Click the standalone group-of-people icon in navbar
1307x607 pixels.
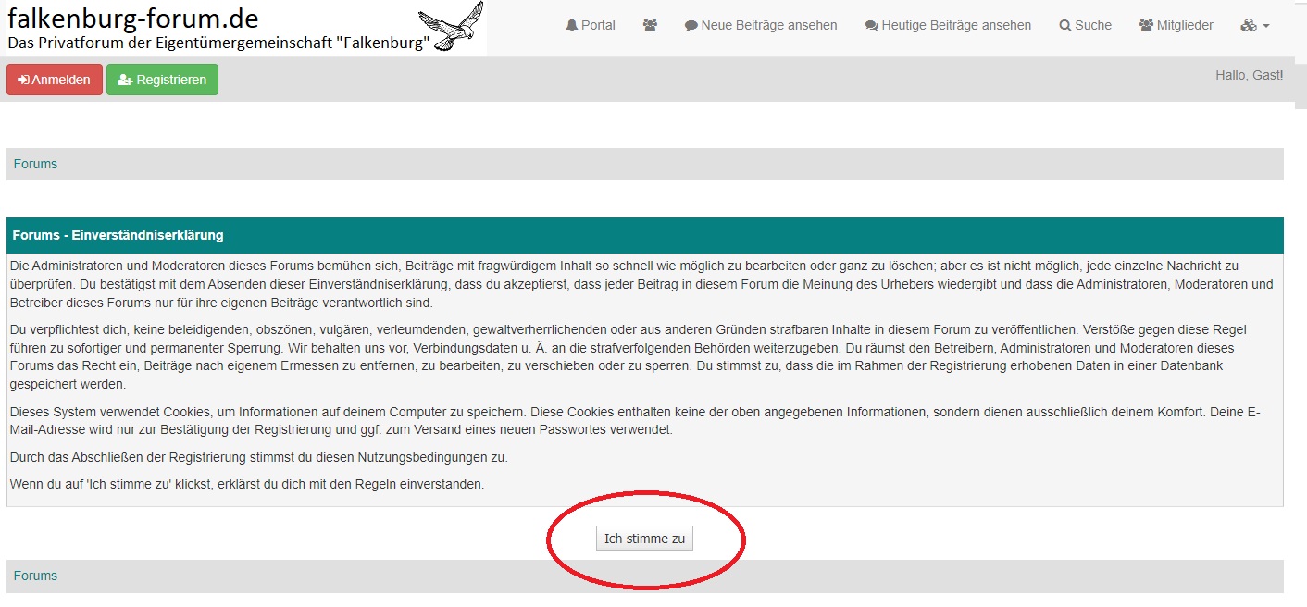coord(650,26)
